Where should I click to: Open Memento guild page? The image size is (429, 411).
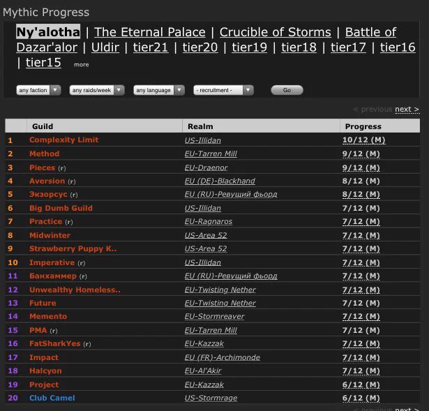point(48,316)
